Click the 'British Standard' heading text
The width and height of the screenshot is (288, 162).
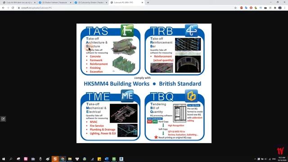point(180,84)
